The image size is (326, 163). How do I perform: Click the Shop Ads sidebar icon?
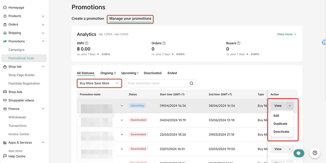coord(5,92)
